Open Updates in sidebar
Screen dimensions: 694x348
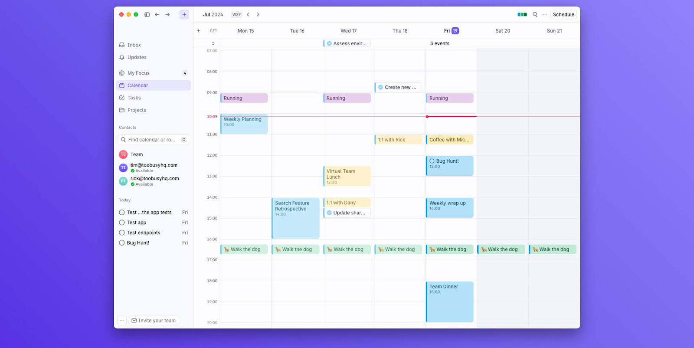(154, 57)
